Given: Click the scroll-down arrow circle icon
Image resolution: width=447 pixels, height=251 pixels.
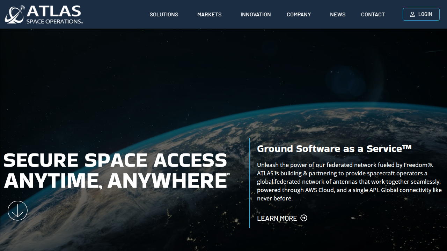Looking at the screenshot, I should click(x=17, y=211).
